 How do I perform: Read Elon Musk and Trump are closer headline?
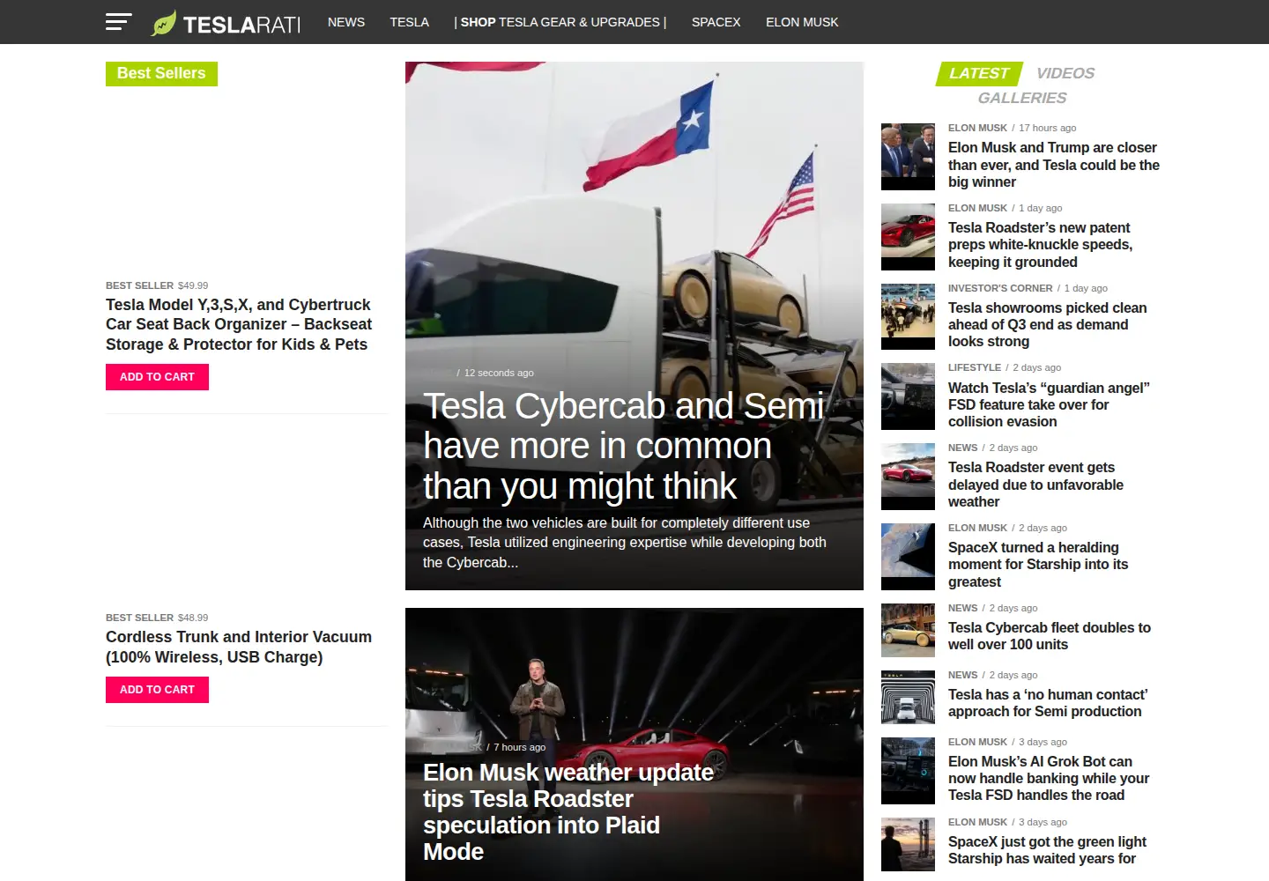pyautogui.click(x=1054, y=165)
